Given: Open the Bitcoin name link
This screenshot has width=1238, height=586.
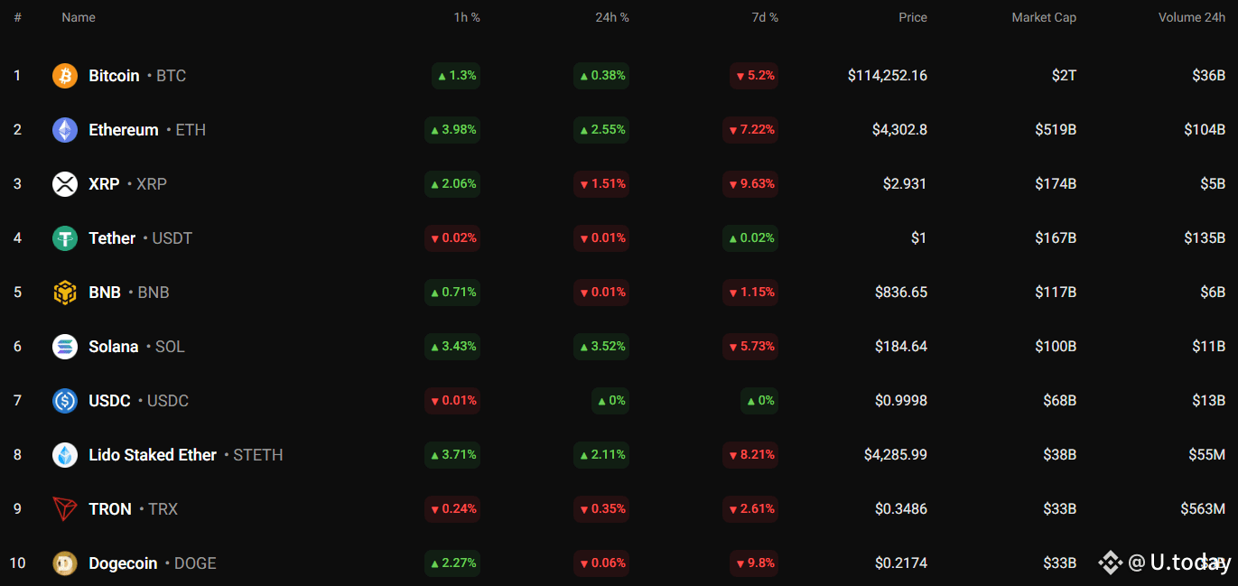Looking at the screenshot, I should pyautogui.click(x=114, y=76).
